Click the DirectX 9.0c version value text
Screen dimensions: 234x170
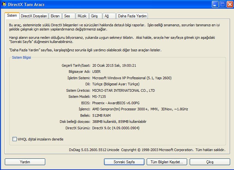(x=116, y=128)
